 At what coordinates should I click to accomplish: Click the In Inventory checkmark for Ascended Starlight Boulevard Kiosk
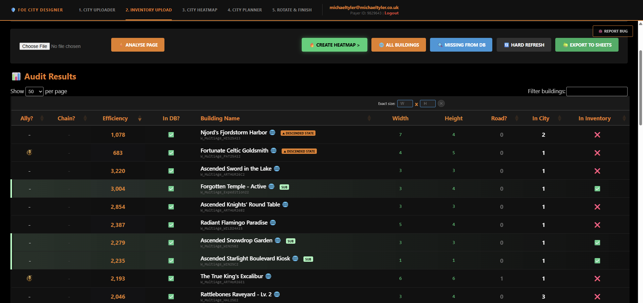(597, 261)
